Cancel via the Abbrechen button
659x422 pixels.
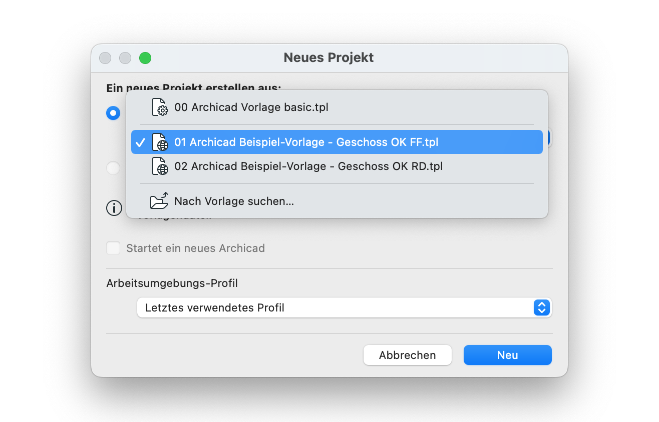click(x=407, y=355)
